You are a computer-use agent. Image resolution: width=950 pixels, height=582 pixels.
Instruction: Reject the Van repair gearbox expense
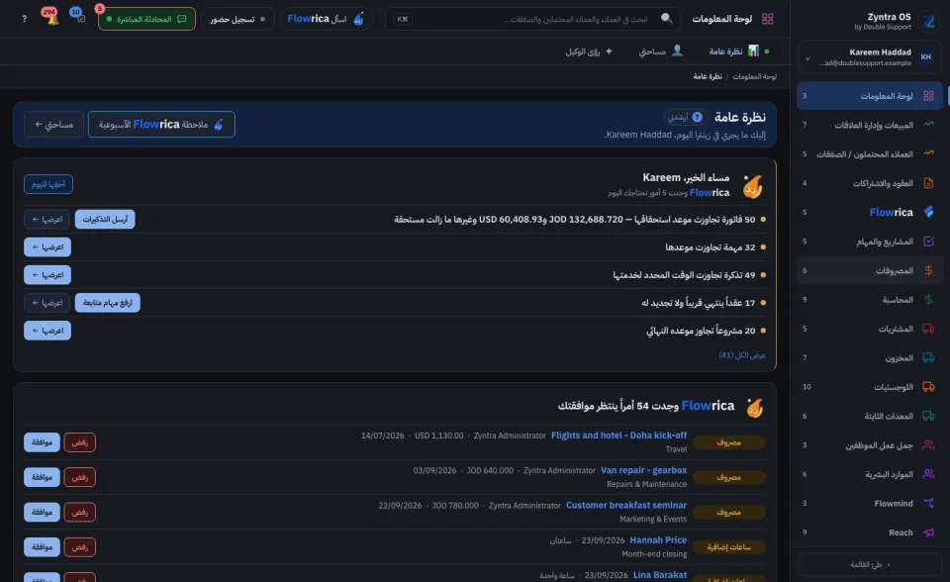click(x=79, y=477)
